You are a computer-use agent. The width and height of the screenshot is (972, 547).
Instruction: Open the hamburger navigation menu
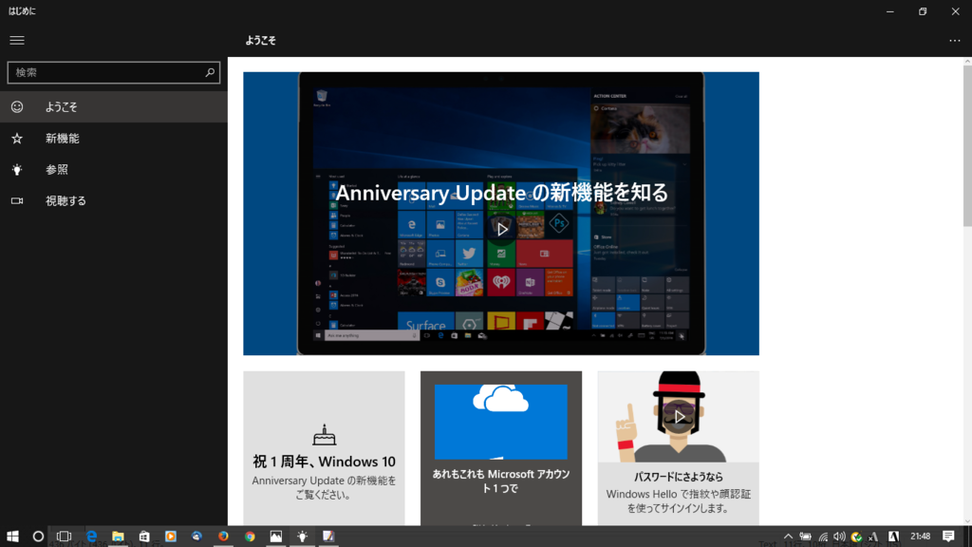17,40
